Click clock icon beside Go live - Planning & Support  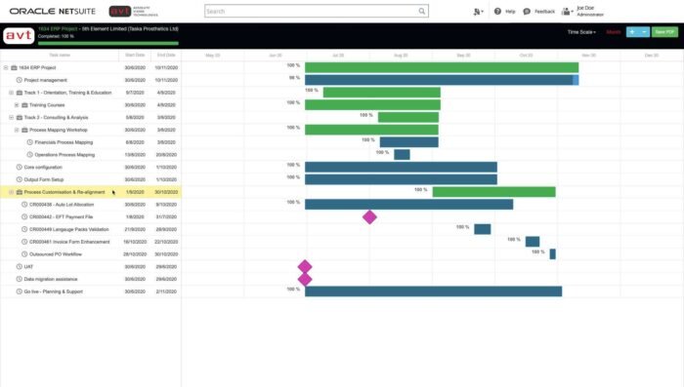tap(20, 291)
